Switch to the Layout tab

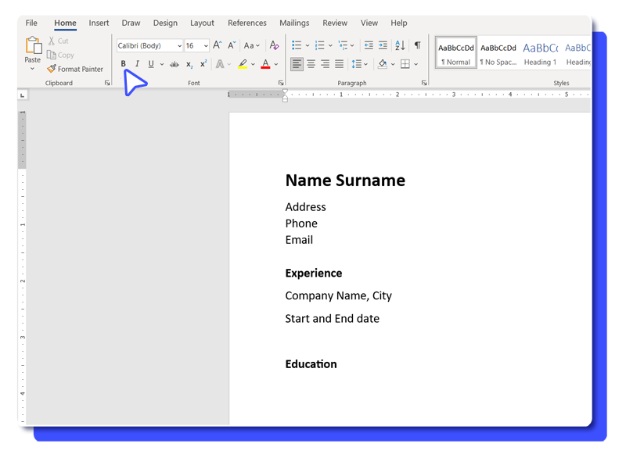(202, 23)
